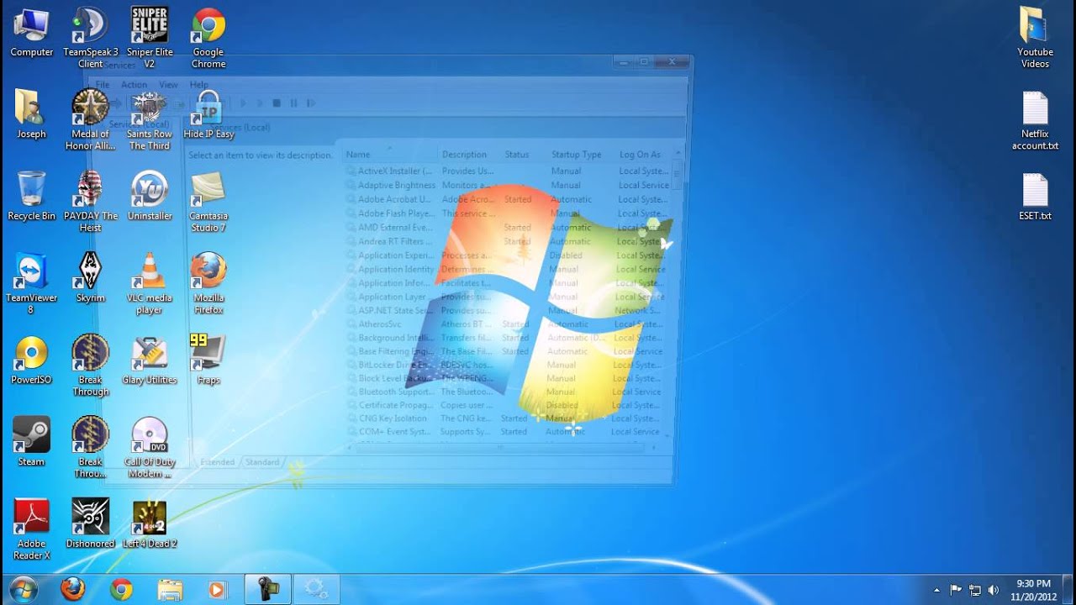Select the Adaptive Brightness service row
The height and width of the screenshot is (605, 1076).
(x=508, y=185)
